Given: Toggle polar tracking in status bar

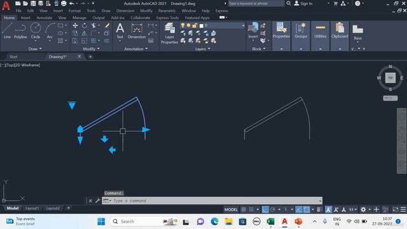Looking at the screenshot, I should 273,209.
